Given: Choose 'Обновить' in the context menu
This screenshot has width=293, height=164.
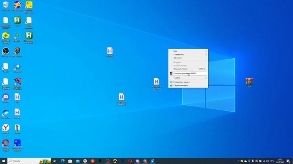Looking at the screenshot, I should coord(188,58).
